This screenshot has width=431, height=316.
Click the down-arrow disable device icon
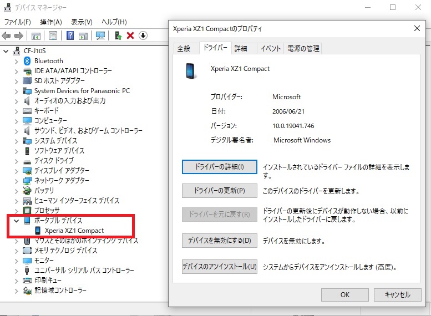[143, 35]
